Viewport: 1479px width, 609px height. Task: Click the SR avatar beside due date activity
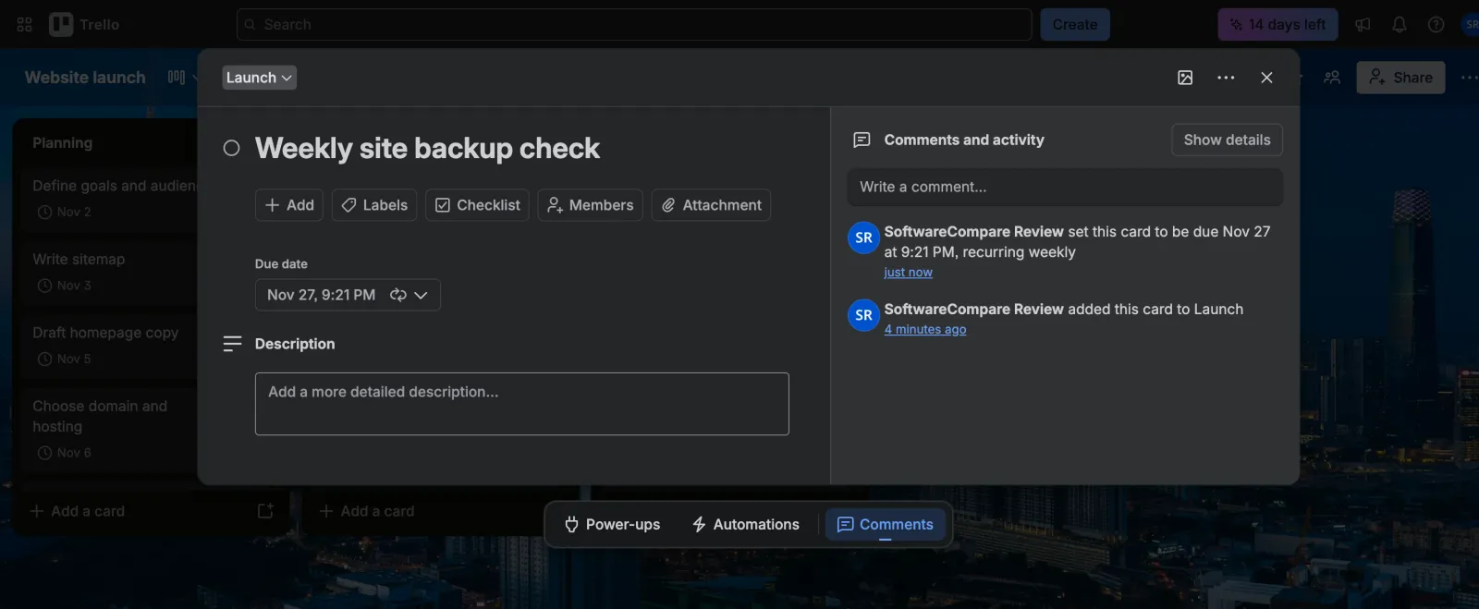[x=863, y=238]
